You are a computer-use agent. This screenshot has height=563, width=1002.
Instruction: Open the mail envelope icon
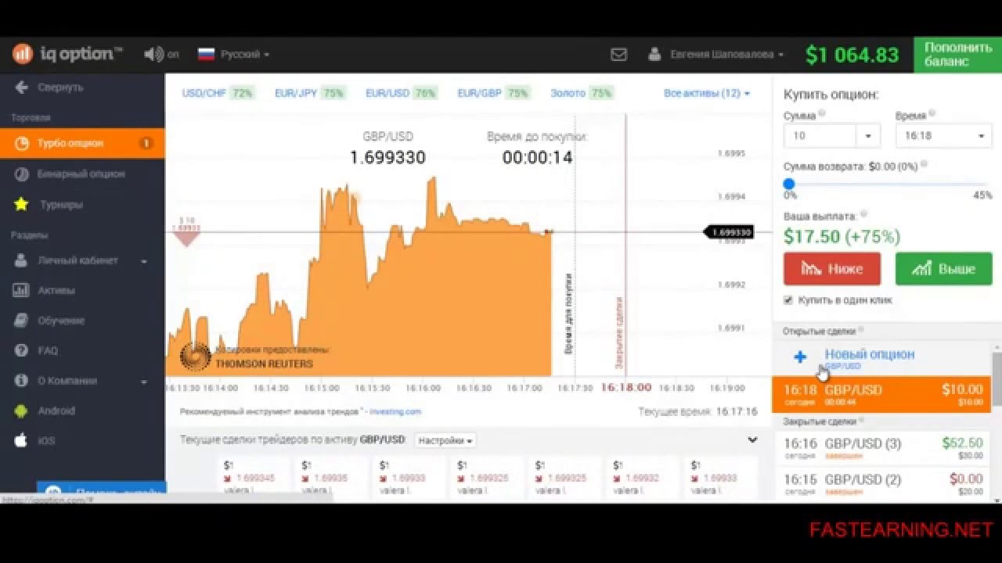click(618, 54)
